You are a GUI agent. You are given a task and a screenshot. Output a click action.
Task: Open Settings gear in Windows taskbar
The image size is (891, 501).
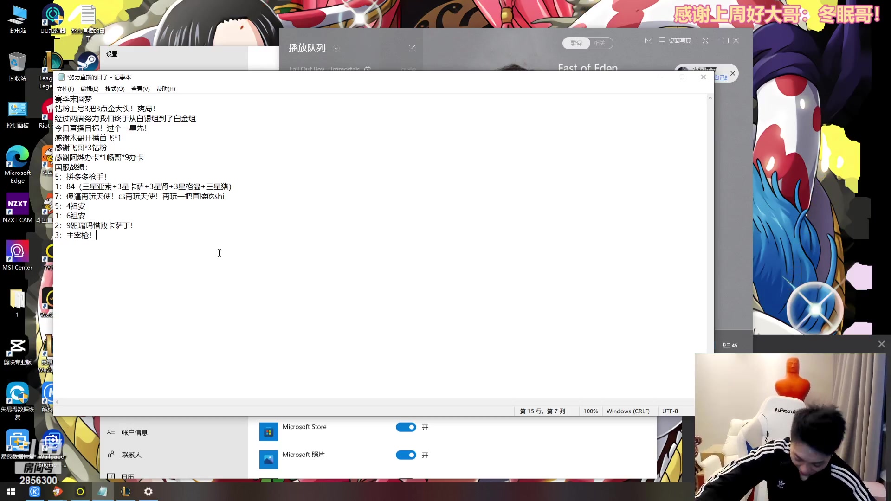148,491
